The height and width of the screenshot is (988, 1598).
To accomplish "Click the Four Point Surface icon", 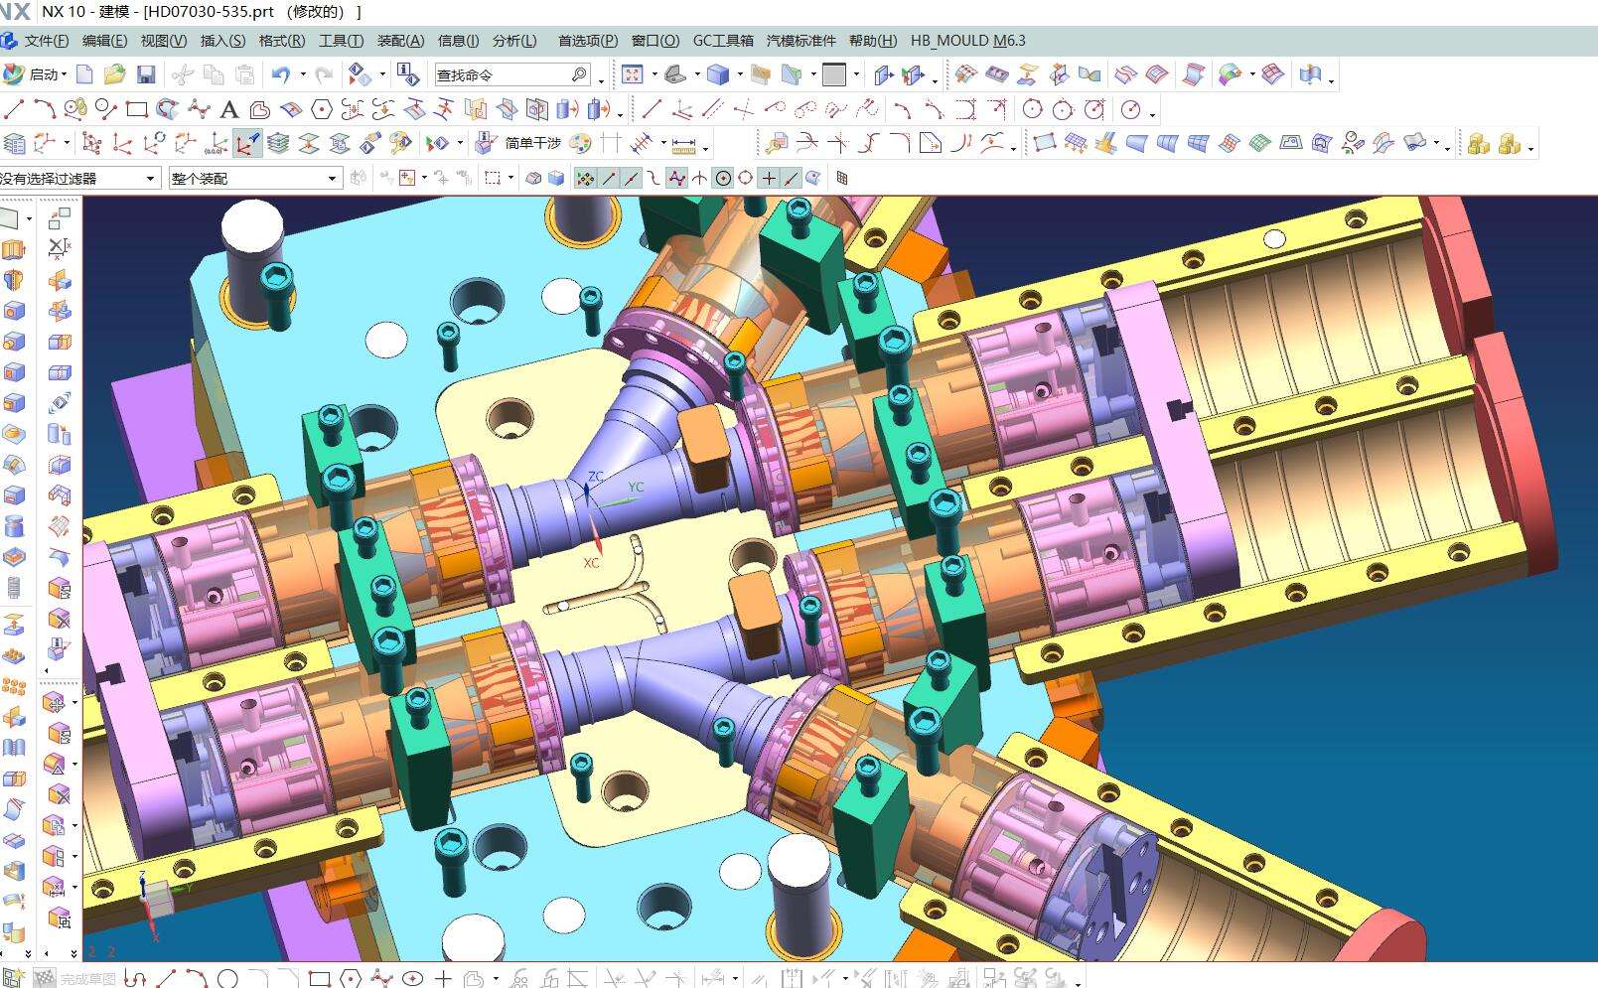I will 1043,144.
